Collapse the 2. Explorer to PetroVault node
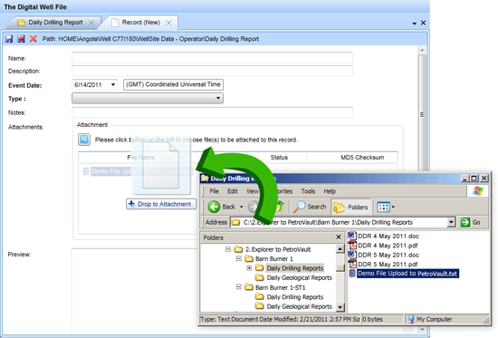 (x=227, y=249)
